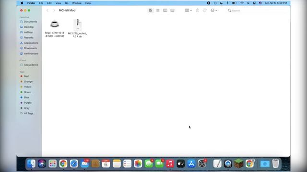Click the screen recording stop icon in menu bar
307x172 pixels.
coord(209,3)
